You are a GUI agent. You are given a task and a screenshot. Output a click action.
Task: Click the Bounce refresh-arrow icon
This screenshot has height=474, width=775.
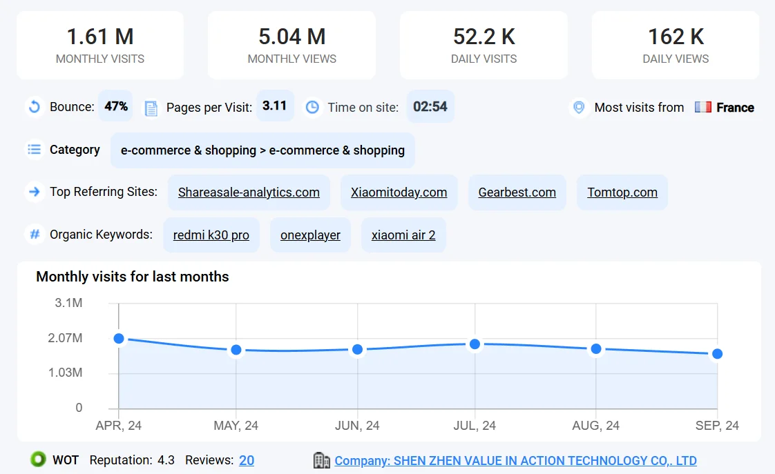tap(34, 107)
